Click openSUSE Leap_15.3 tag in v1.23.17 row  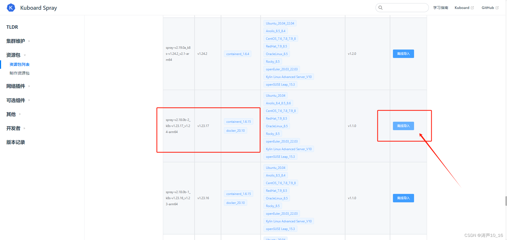tap(280, 156)
